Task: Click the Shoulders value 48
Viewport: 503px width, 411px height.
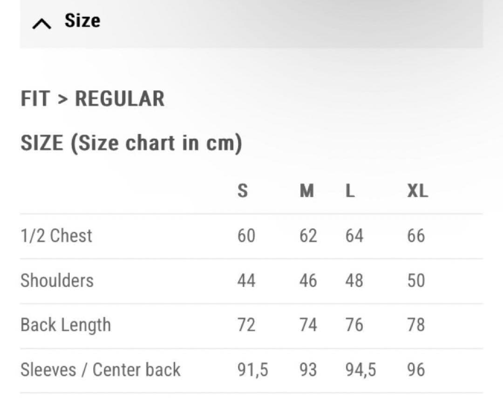Action: 354,280
